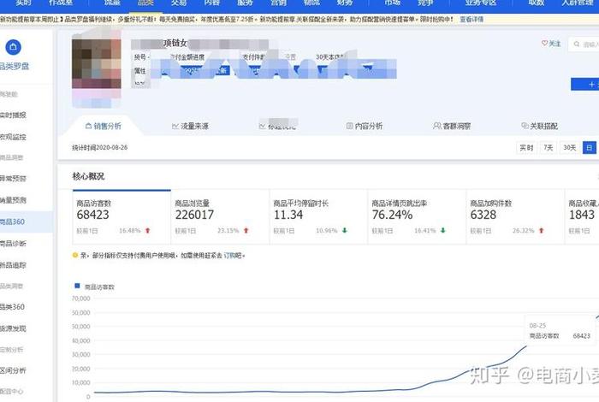Image resolution: width=599 pixels, height=402 pixels.
Task: Click the red up arrow beside 26.32%
Action: [x=542, y=231]
